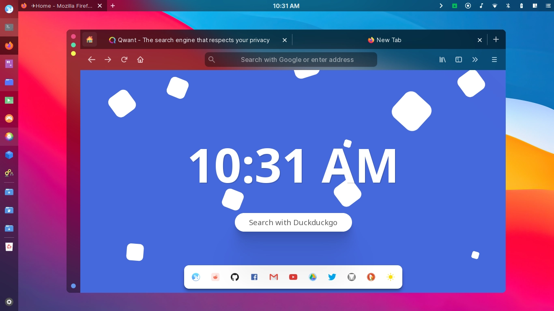
Task: Close the New Tab tab
Action: tap(480, 40)
